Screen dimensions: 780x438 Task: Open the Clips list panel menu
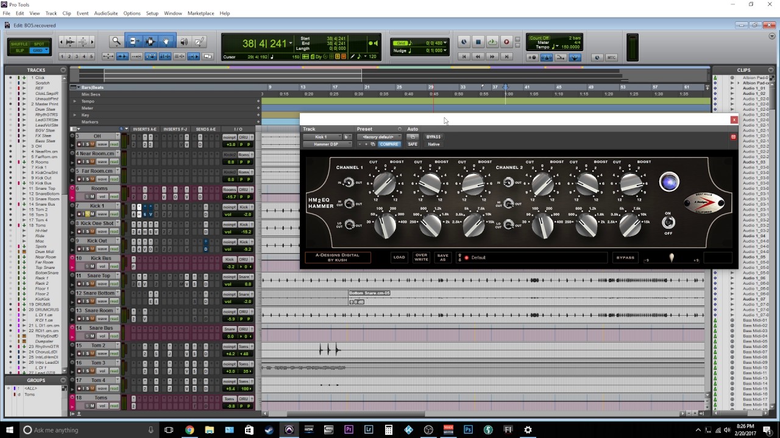pyautogui.click(x=772, y=70)
